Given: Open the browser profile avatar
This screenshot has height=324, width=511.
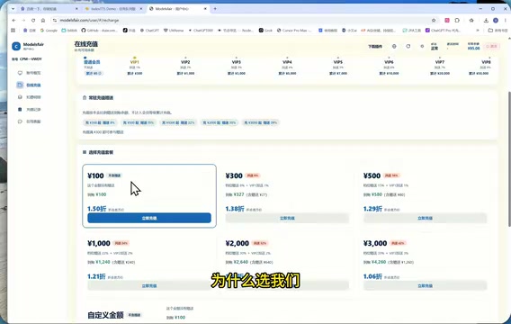Looking at the screenshot, I should [x=496, y=20].
